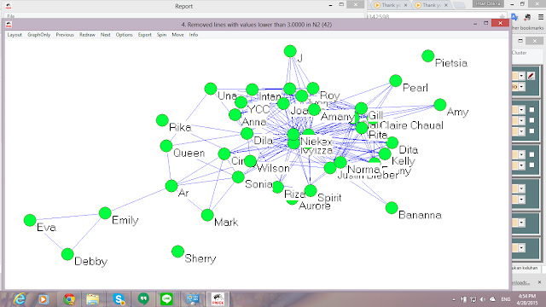
Task: Show hidden system tray icons
Action: coord(454,299)
